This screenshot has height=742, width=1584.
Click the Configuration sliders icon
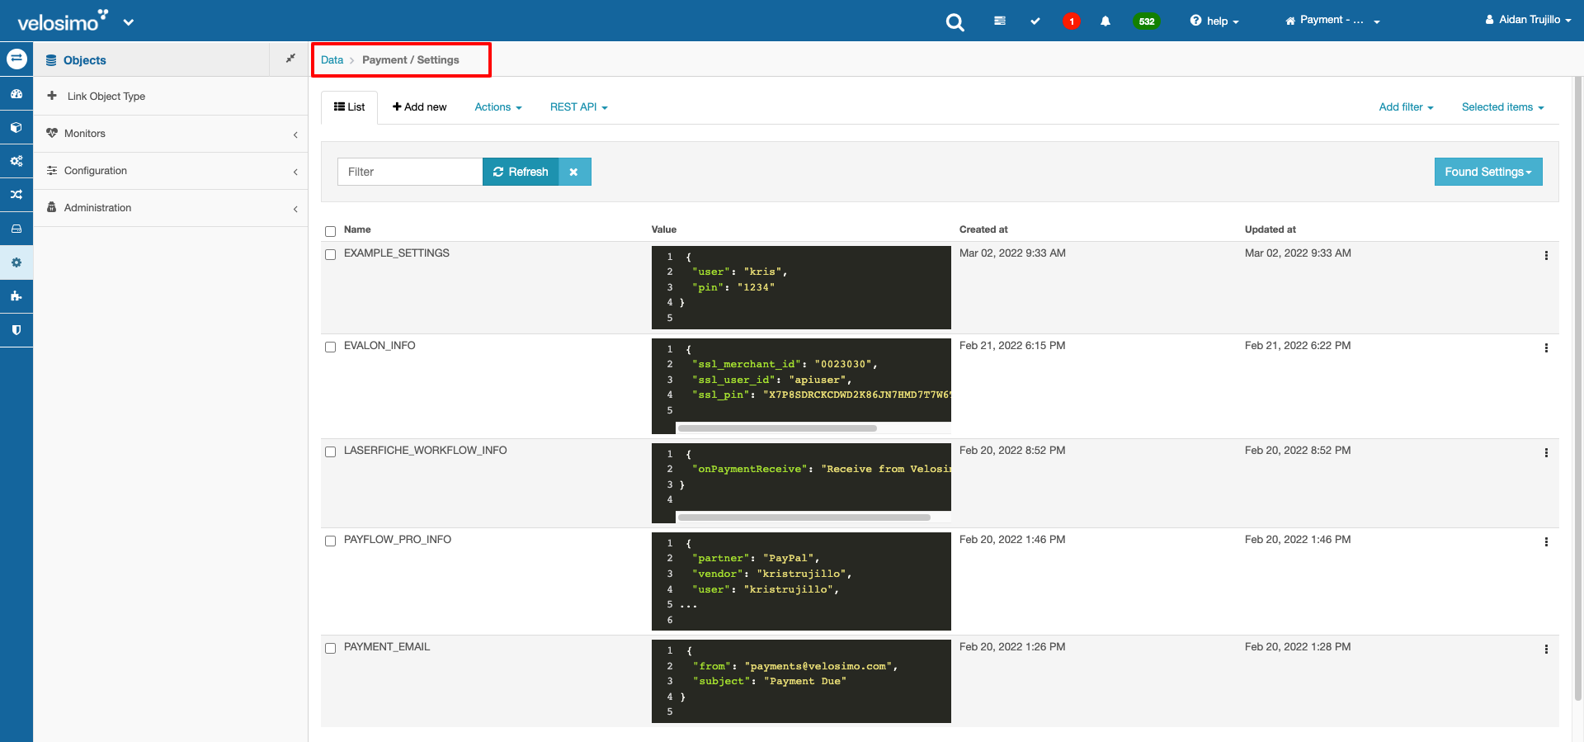pyautogui.click(x=52, y=170)
